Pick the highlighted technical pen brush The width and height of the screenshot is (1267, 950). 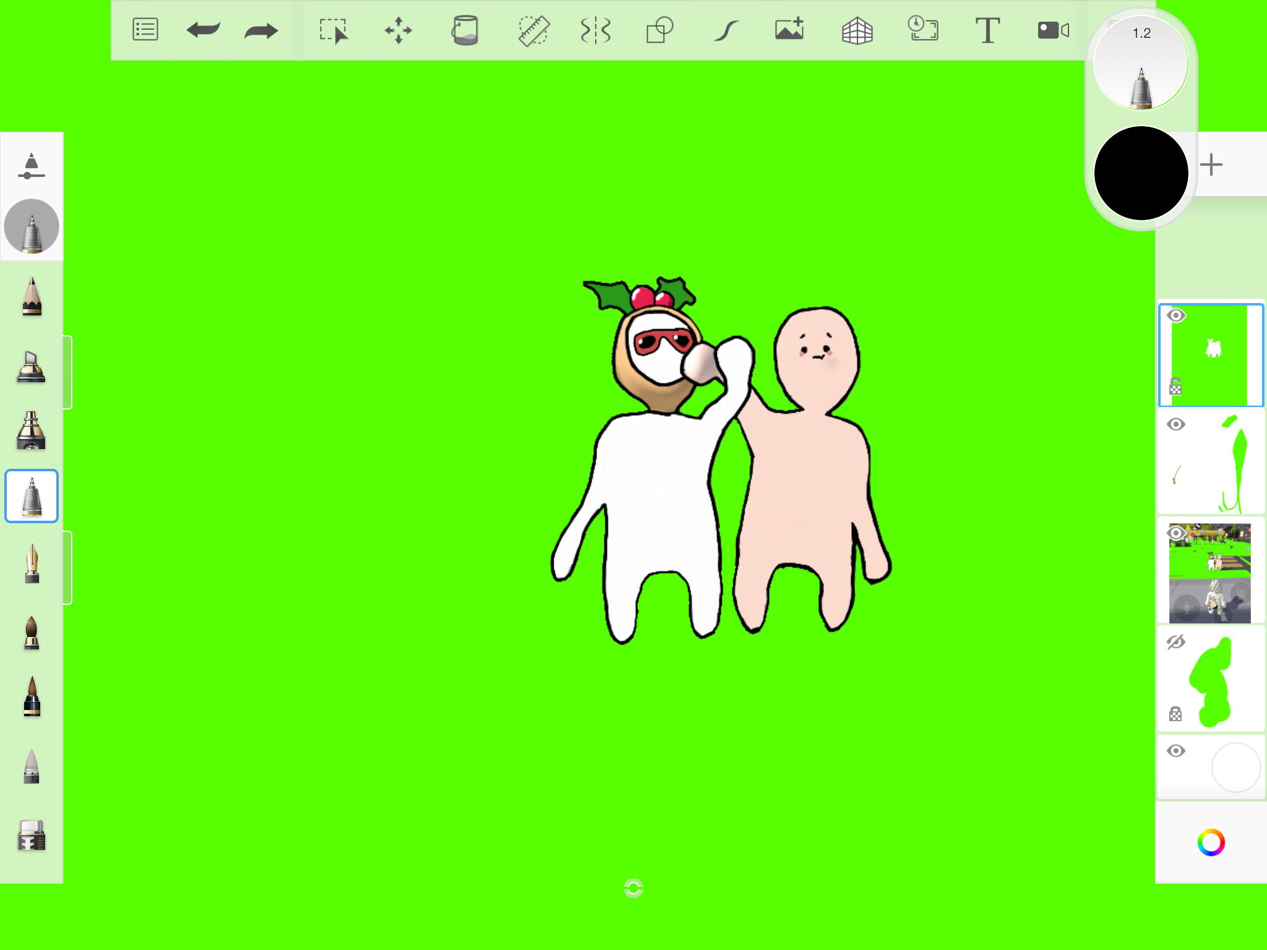click(32, 496)
